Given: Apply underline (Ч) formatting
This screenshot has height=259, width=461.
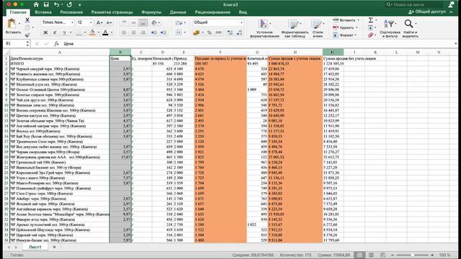Looking at the screenshot, I should click(64, 32).
